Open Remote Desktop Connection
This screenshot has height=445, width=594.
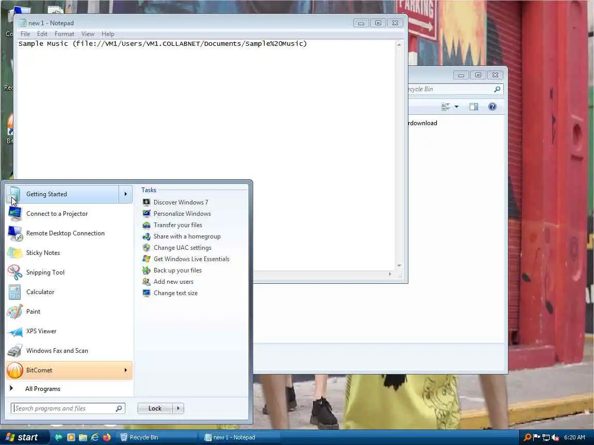(69, 233)
